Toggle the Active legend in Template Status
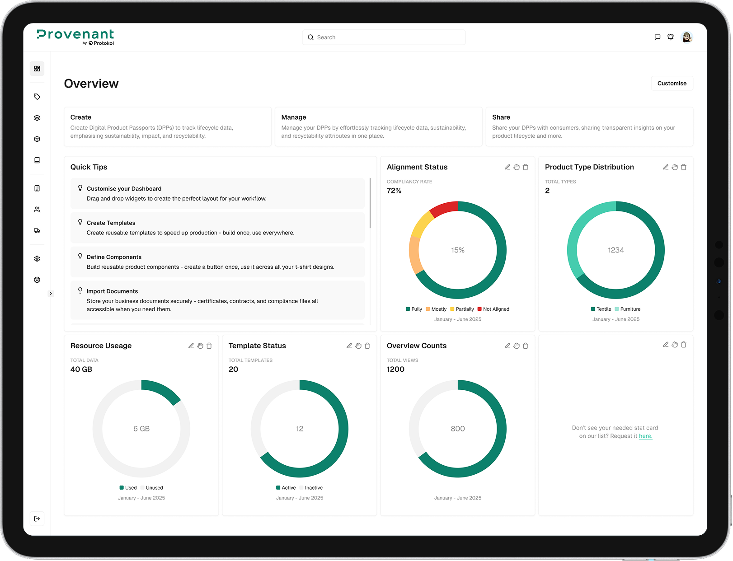This screenshot has height=561, width=733. (x=286, y=488)
